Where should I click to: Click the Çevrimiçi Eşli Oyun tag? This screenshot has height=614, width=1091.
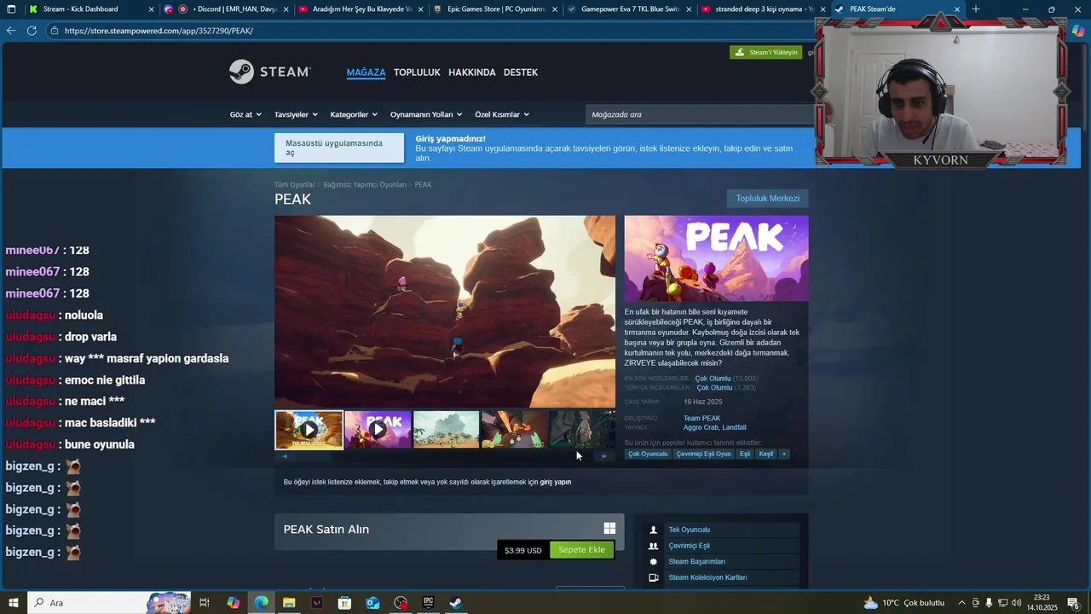[703, 454]
